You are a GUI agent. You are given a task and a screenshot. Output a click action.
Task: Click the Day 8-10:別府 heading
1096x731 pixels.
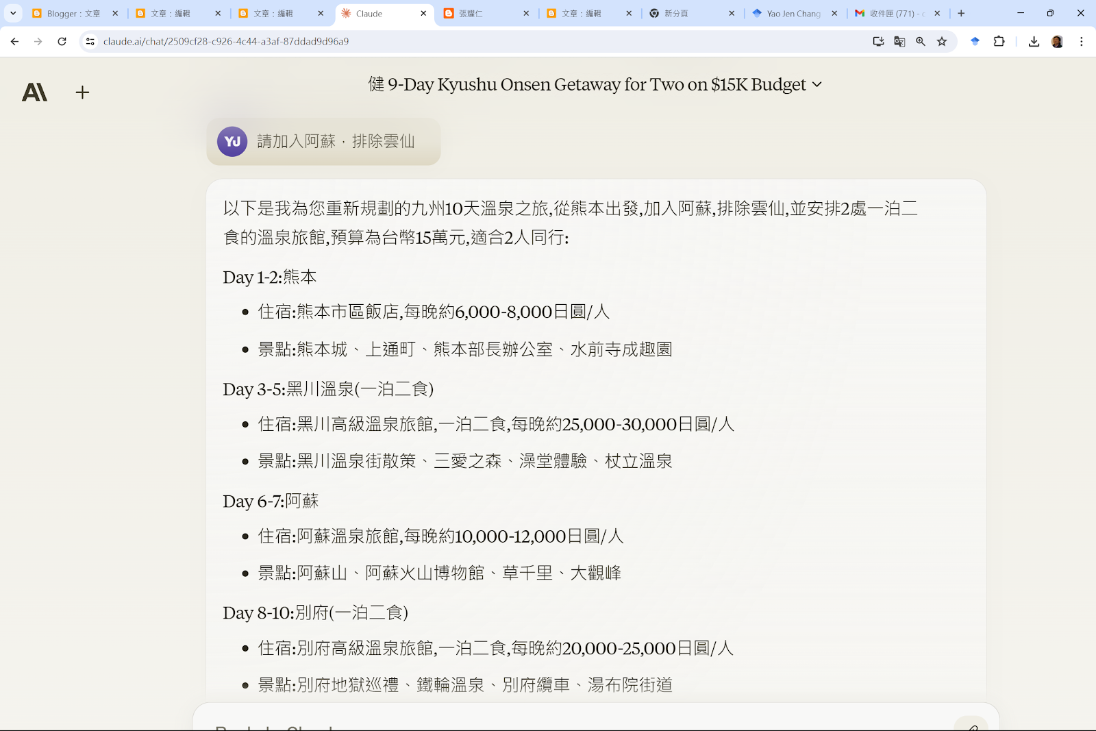click(x=315, y=612)
